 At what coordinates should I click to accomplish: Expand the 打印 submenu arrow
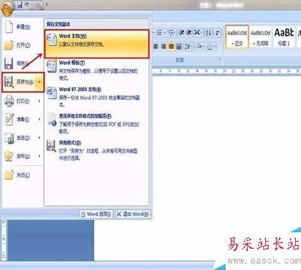[40, 101]
